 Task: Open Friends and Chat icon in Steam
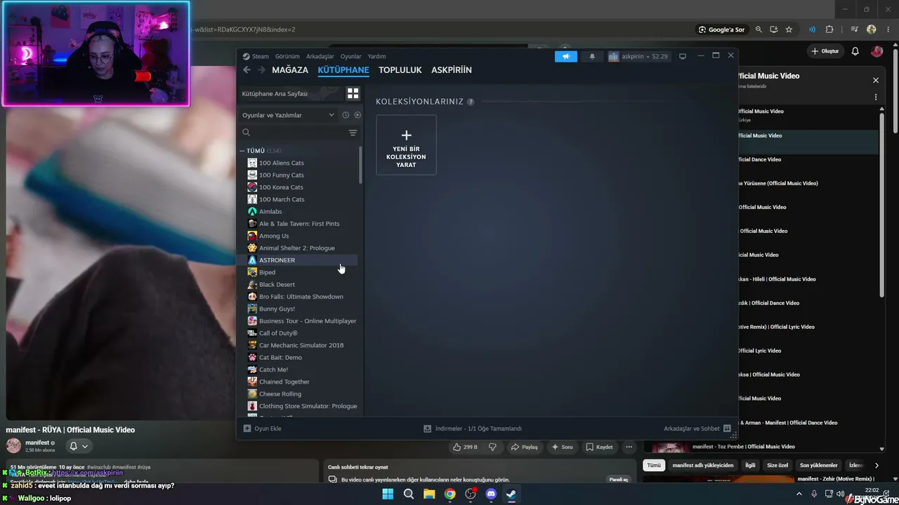[x=727, y=429]
